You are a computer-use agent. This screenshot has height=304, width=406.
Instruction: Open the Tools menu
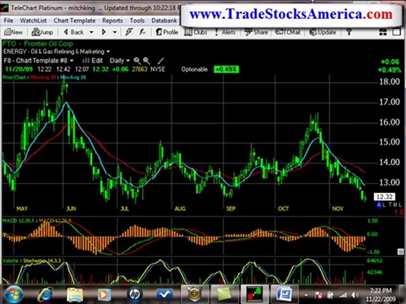click(x=137, y=20)
